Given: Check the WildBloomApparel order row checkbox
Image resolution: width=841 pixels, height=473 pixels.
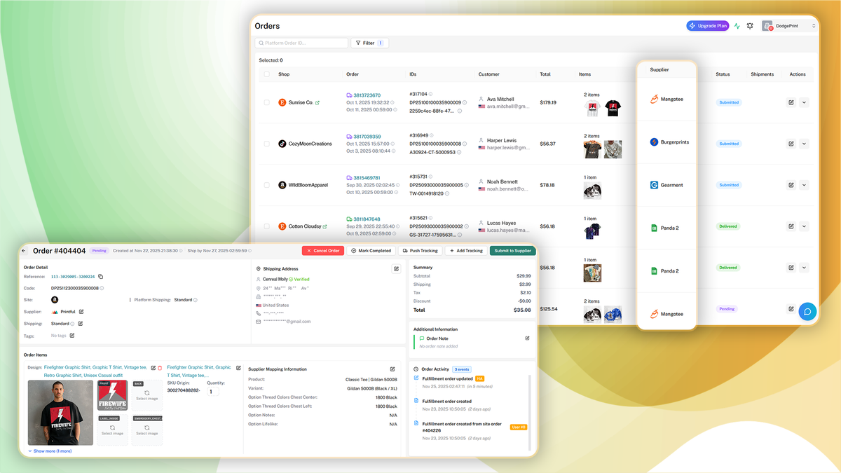Looking at the screenshot, I should 266,185.
